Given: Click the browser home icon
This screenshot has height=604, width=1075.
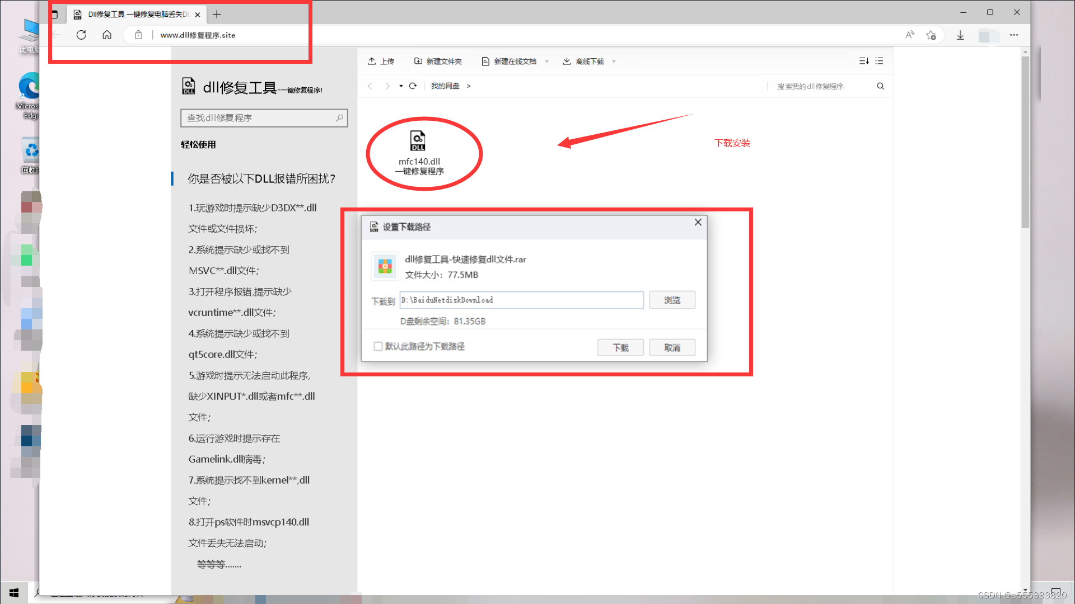Looking at the screenshot, I should click(107, 35).
